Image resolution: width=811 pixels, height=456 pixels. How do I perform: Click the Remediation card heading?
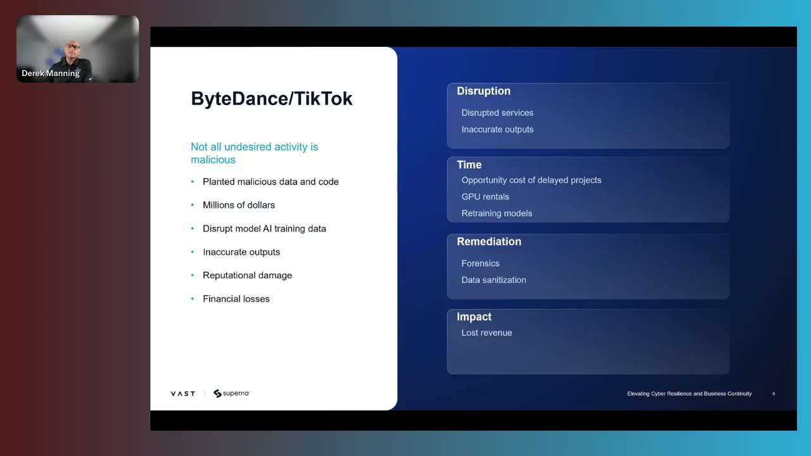[489, 241]
